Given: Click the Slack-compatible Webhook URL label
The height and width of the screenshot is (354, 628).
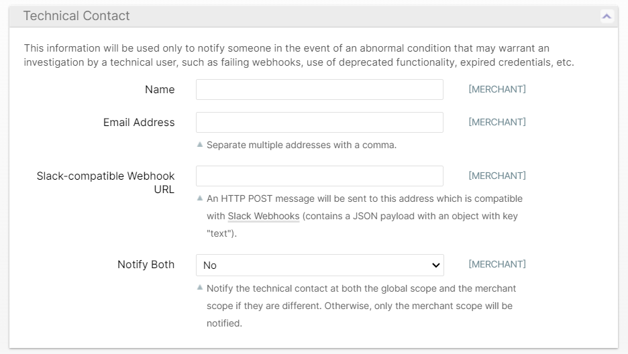Looking at the screenshot, I should (x=105, y=182).
